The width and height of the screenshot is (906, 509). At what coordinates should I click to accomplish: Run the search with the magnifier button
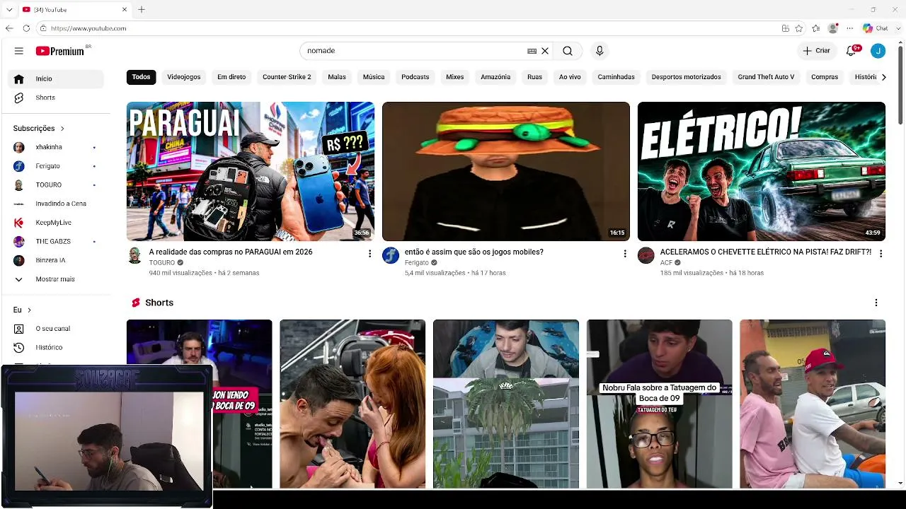pyautogui.click(x=568, y=51)
